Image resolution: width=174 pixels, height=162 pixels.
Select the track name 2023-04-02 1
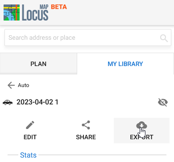37,102
